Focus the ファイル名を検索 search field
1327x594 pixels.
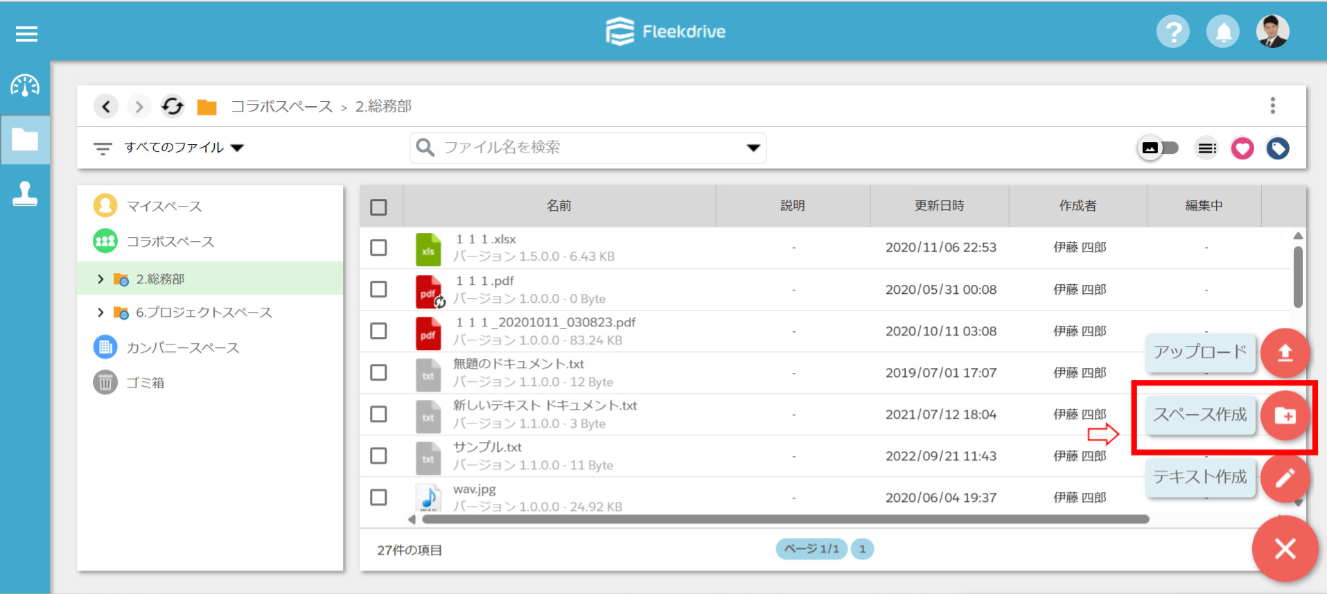pos(588,148)
